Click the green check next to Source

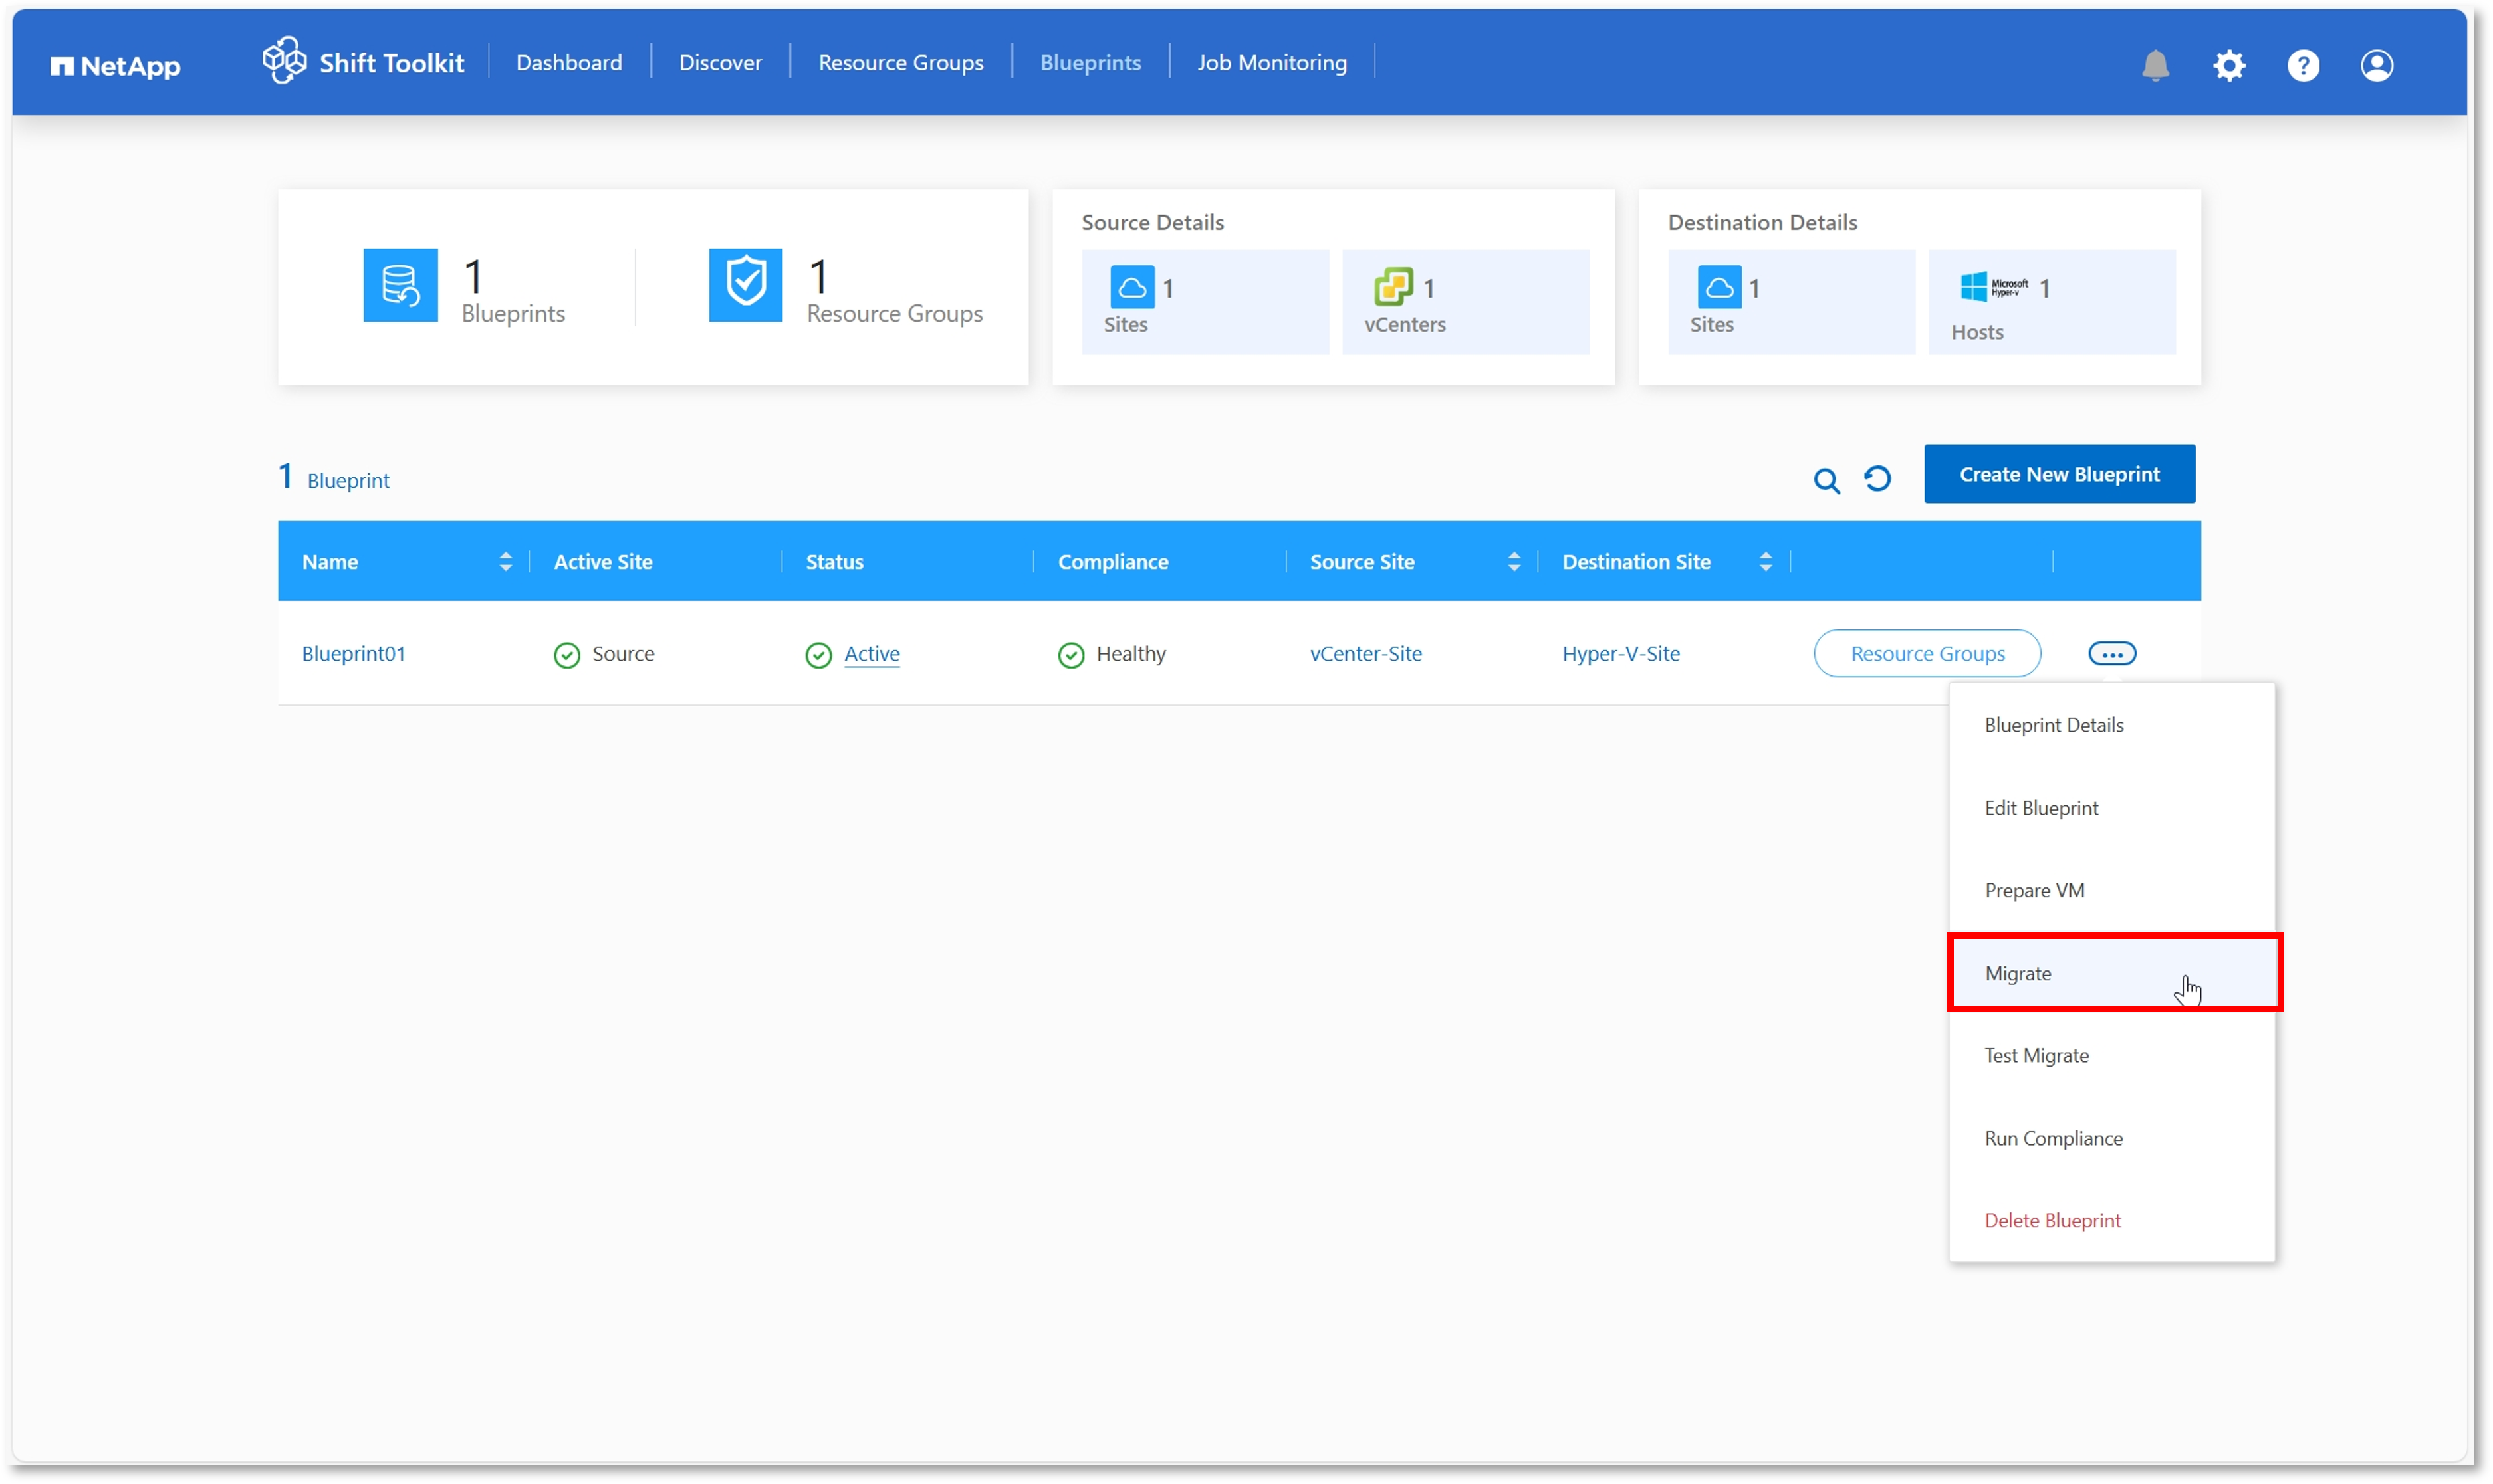click(566, 655)
